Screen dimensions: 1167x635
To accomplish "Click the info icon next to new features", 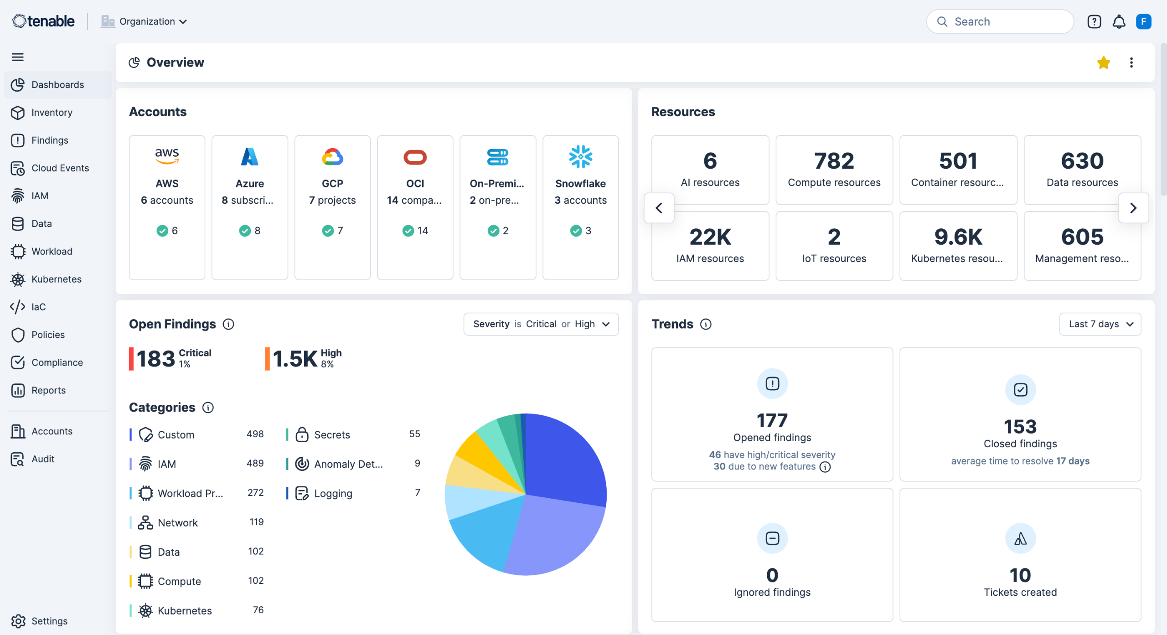I will [825, 467].
